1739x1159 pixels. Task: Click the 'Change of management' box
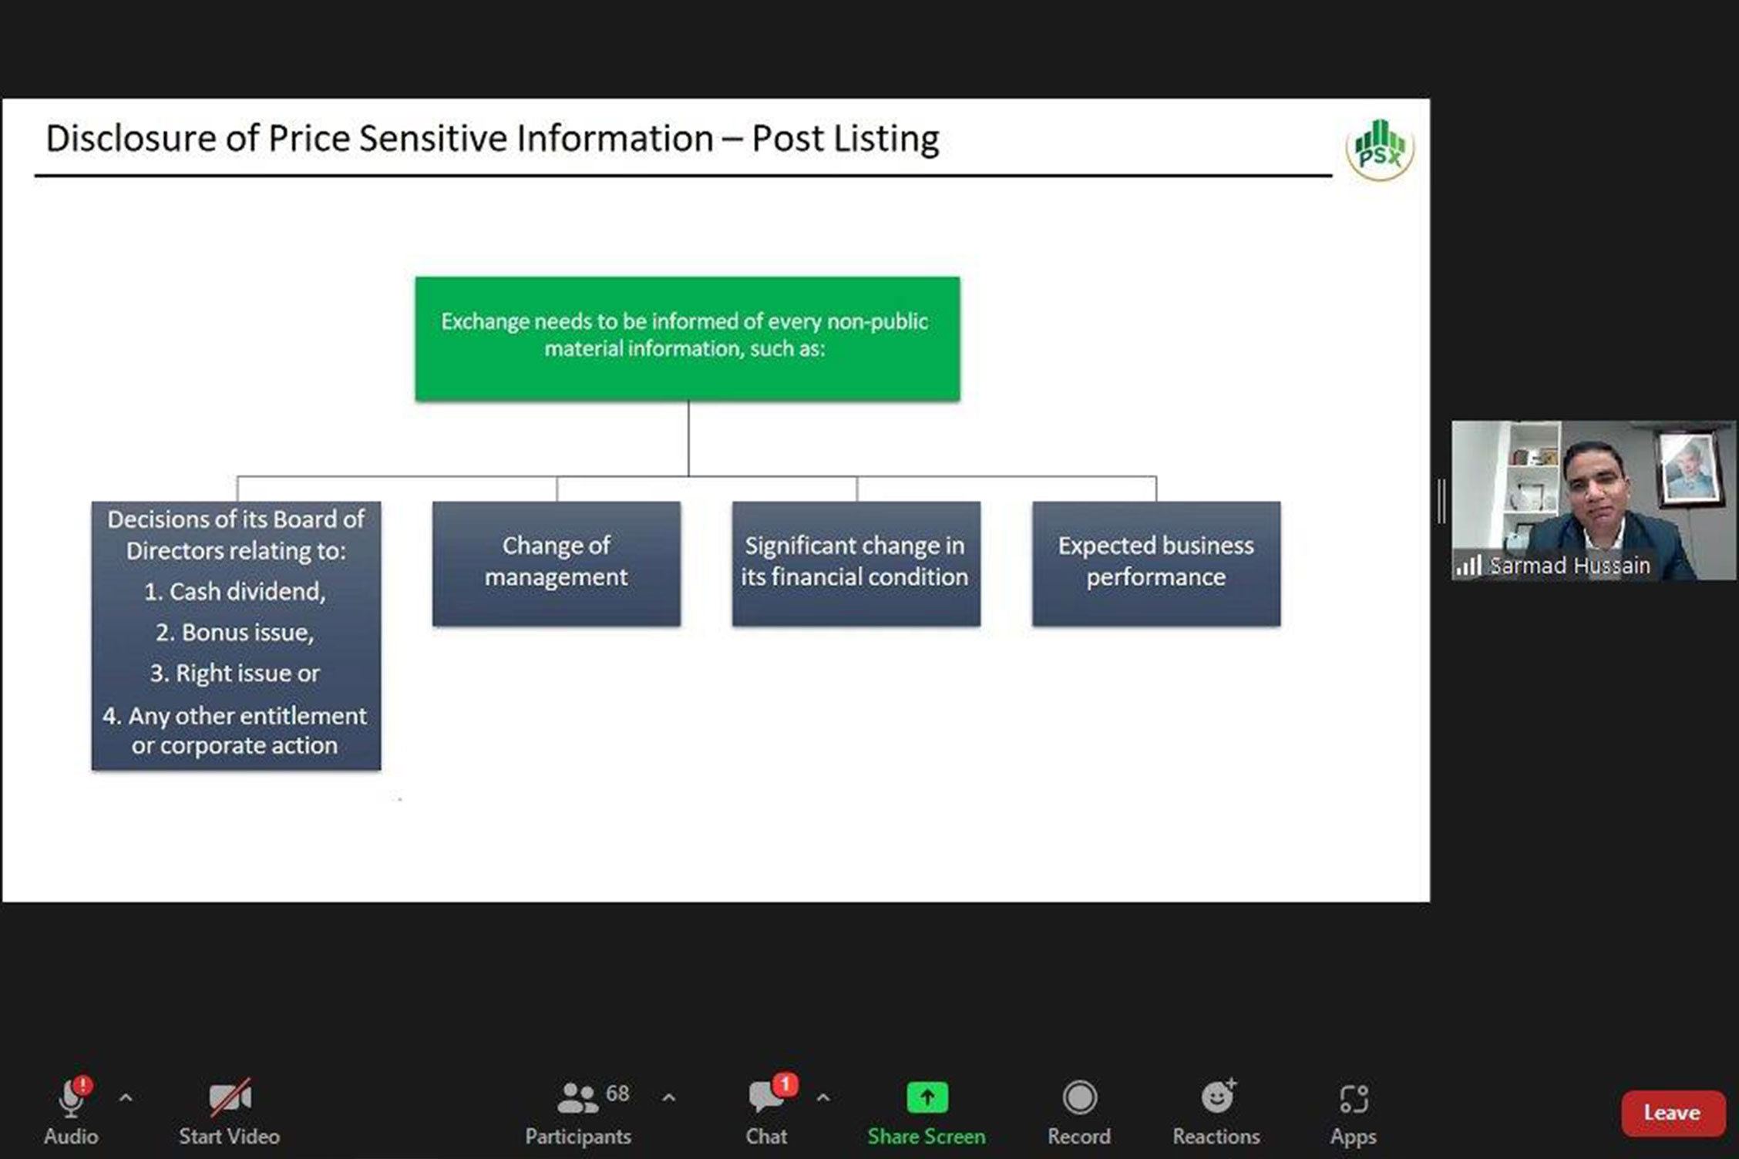point(557,563)
